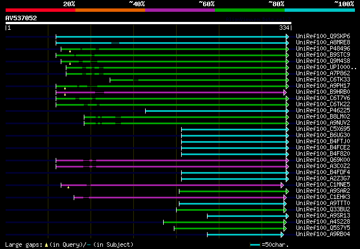Screen dimensions: 360x249
Task: Click the UniRef100_A2Z3G7 label
Action: point(323,179)
